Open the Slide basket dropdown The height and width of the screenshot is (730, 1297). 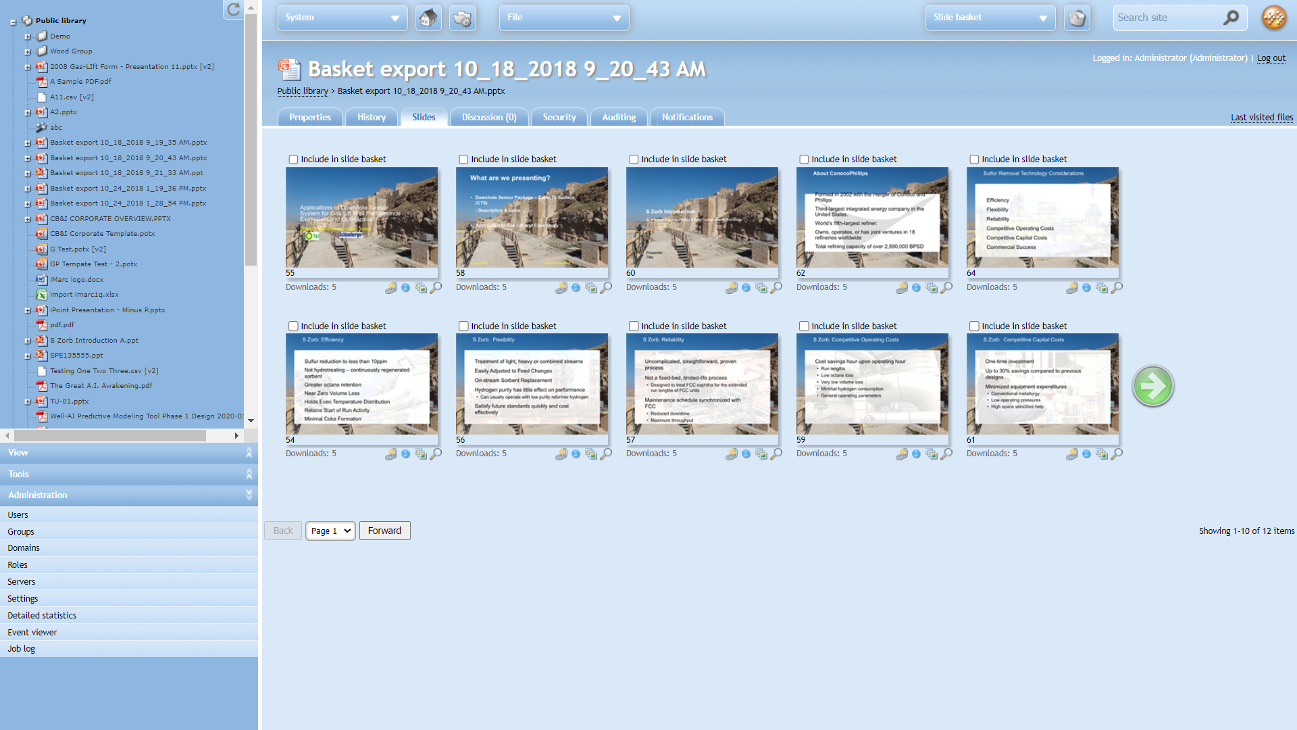pyautogui.click(x=990, y=18)
